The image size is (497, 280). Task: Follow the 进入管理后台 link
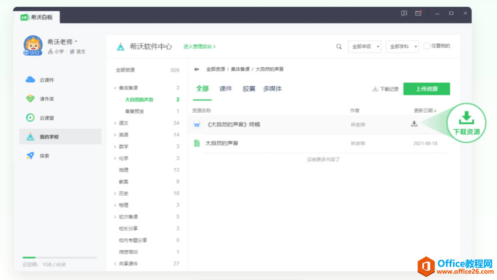[x=199, y=47]
